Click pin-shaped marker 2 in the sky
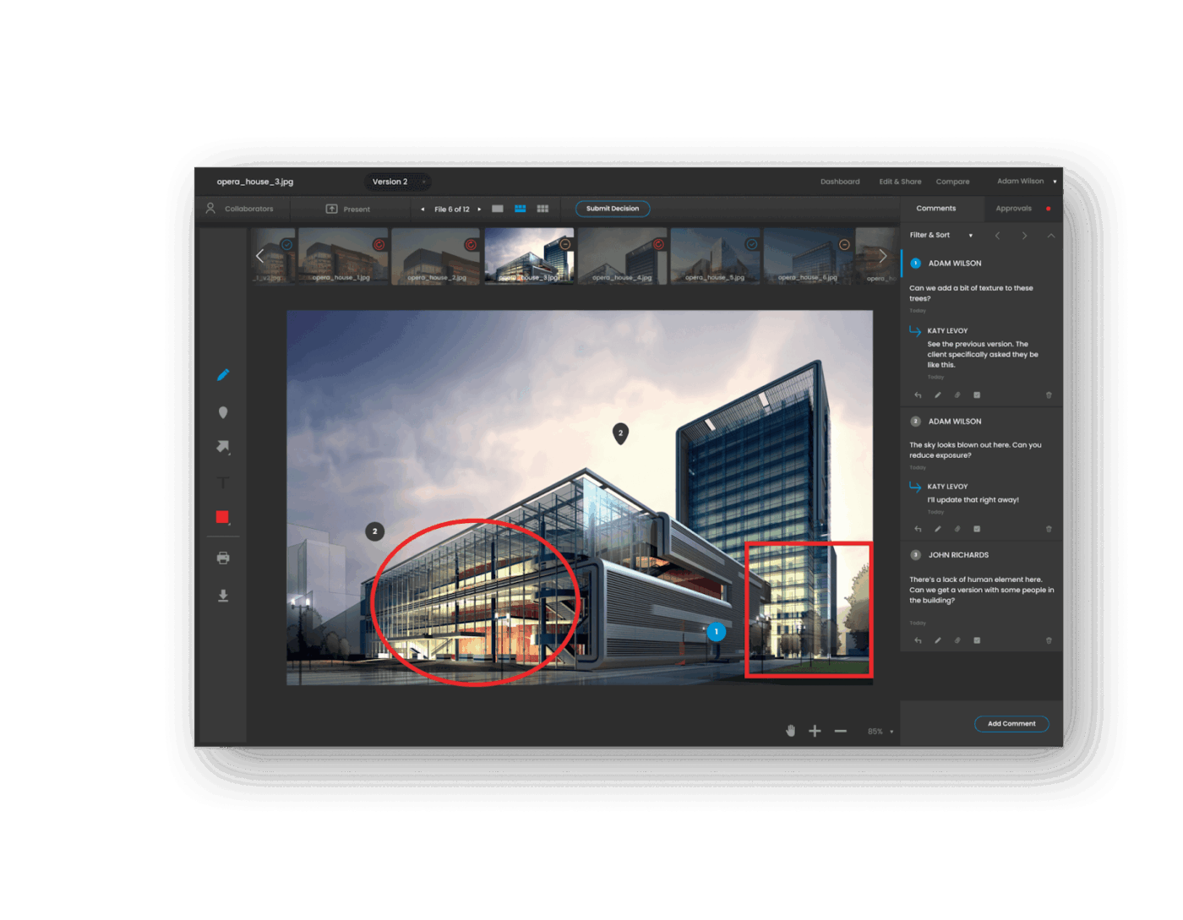This screenshot has height=920, width=1183. [620, 434]
